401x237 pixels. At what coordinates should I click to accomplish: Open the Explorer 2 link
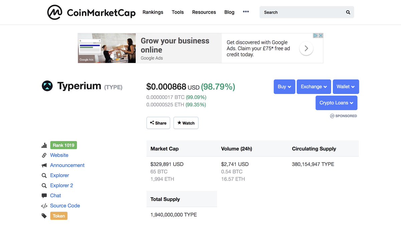pyautogui.click(x=61, y=185)
